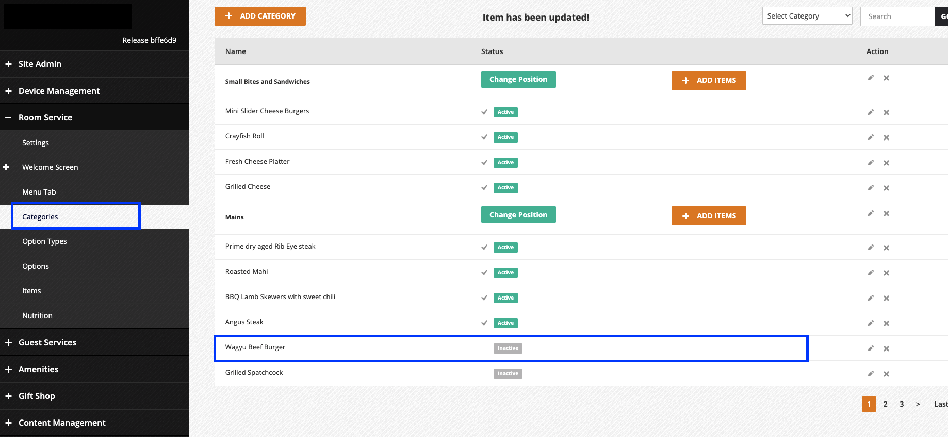
Task: Delete the Angus Steak item
Action: click(x=886, y=323)
